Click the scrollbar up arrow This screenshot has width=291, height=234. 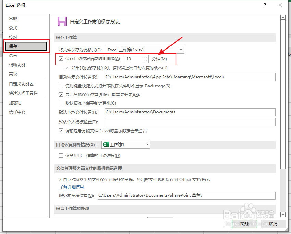283,17
